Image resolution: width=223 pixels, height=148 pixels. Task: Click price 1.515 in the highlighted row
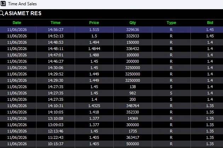click(94, 30)
